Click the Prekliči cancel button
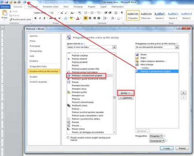Image resolution: width=194 pixels, height=156 pixels. (182, 148)
